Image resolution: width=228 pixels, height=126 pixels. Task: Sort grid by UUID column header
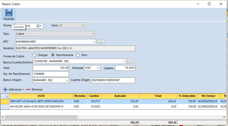[41, 96]
